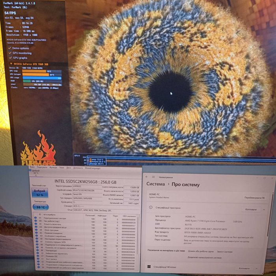Collapse Windows specifications section chevron
This screenshot has height=276, width=276.
pyautogui.click(x=256, y=269)
